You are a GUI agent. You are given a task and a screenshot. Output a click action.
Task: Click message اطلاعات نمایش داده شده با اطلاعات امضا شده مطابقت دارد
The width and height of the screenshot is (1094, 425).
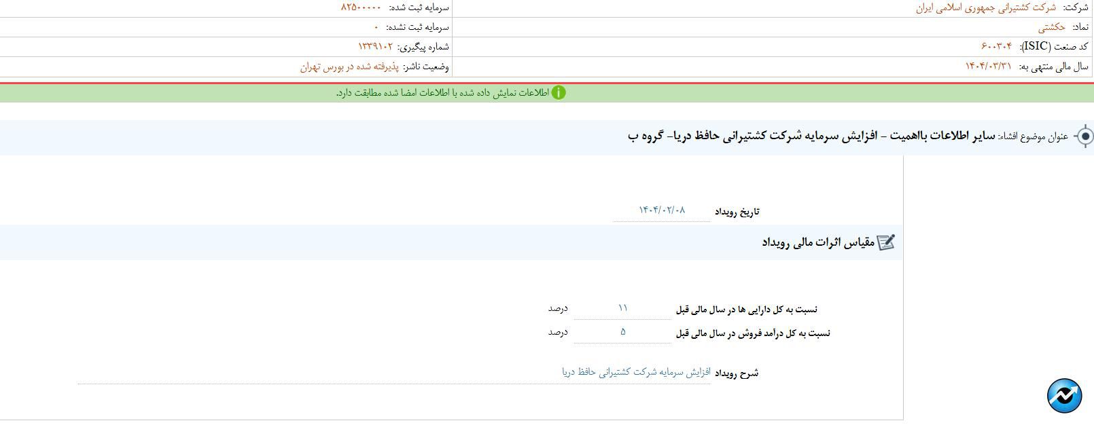(442, 93)
